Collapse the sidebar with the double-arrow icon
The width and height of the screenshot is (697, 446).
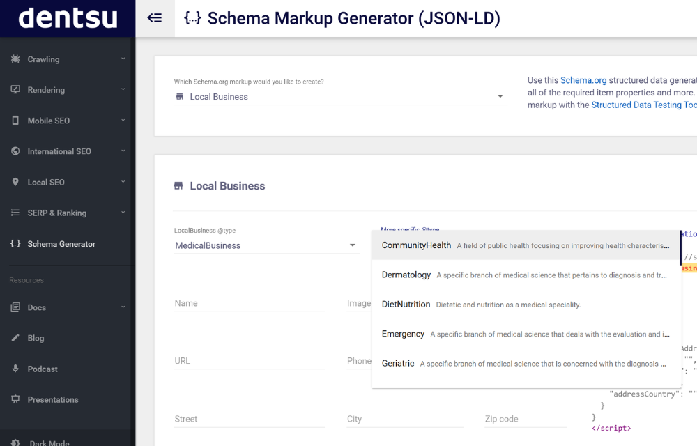(154, 18)
